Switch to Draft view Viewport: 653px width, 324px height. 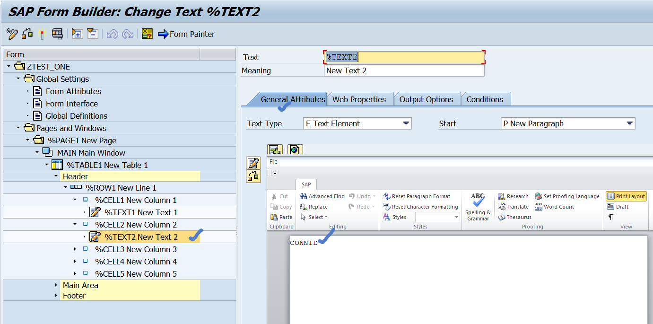pos(618,207)
